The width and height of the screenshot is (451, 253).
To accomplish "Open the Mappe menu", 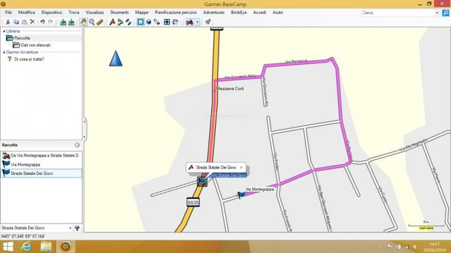I will pos(142,12).
